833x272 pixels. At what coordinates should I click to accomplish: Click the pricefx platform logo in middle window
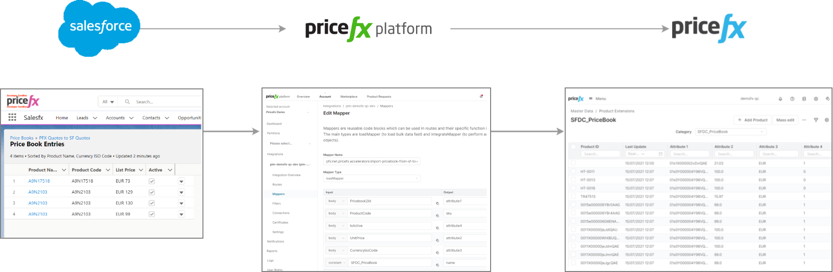click(278, 96)
